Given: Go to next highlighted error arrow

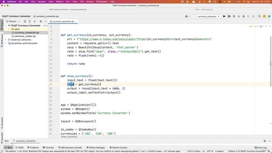Looking at the screenshot, I should pyautogui.click(x=269, y=26).
